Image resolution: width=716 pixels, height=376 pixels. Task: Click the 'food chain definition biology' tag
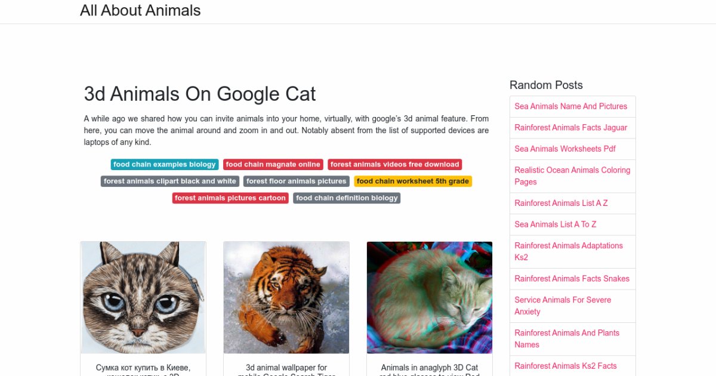pyautogui.click(x=347, y=198)
